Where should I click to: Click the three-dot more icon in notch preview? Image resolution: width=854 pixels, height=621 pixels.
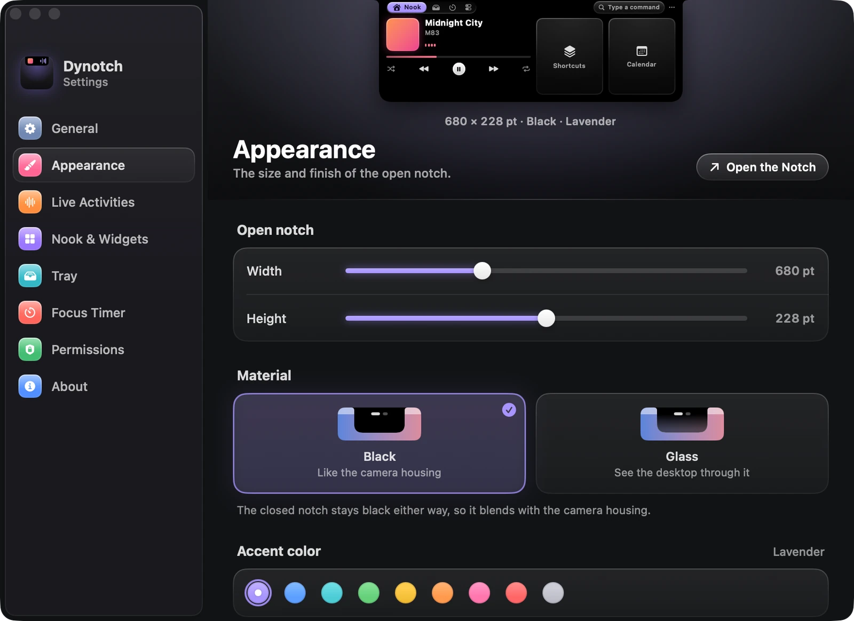point(671,7)
